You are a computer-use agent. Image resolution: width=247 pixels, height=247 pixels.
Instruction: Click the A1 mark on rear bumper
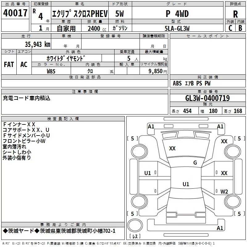tap(220, 228)
